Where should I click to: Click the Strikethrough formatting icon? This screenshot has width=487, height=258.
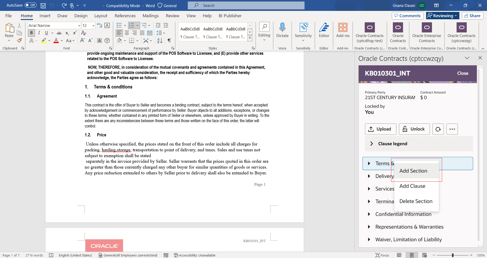click(59, 33)
